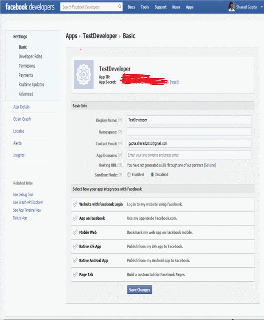Open help tooltip for Display Name
The height and width of the screenshot is (320, 264).
120,120
